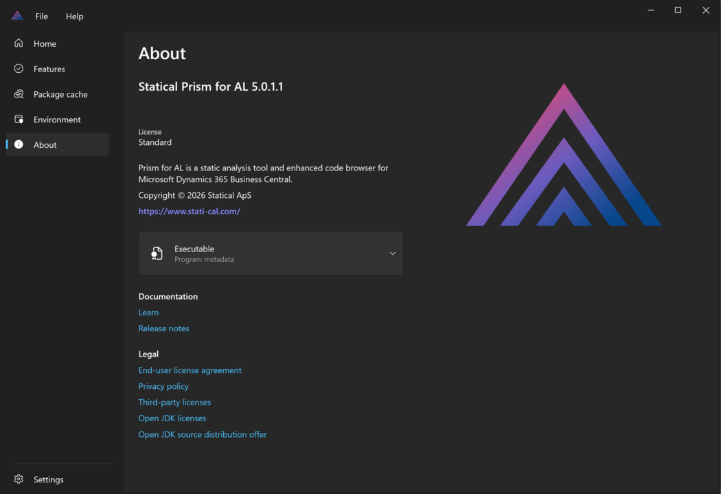The height and width of the screenshot is (494, 721).
Task: Click the 'Legal' section heading
Action: [x=148, y=354]
